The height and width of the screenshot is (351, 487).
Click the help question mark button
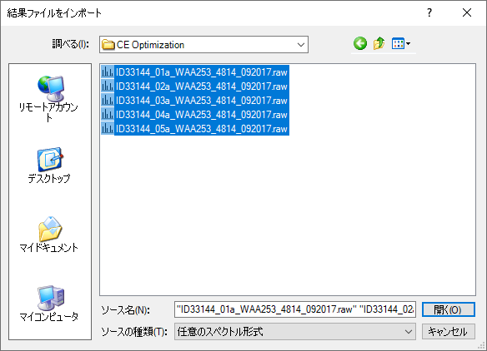pos(429,12)
